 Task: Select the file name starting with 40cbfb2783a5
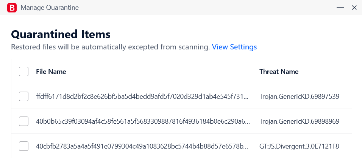[x=143, y=146]
